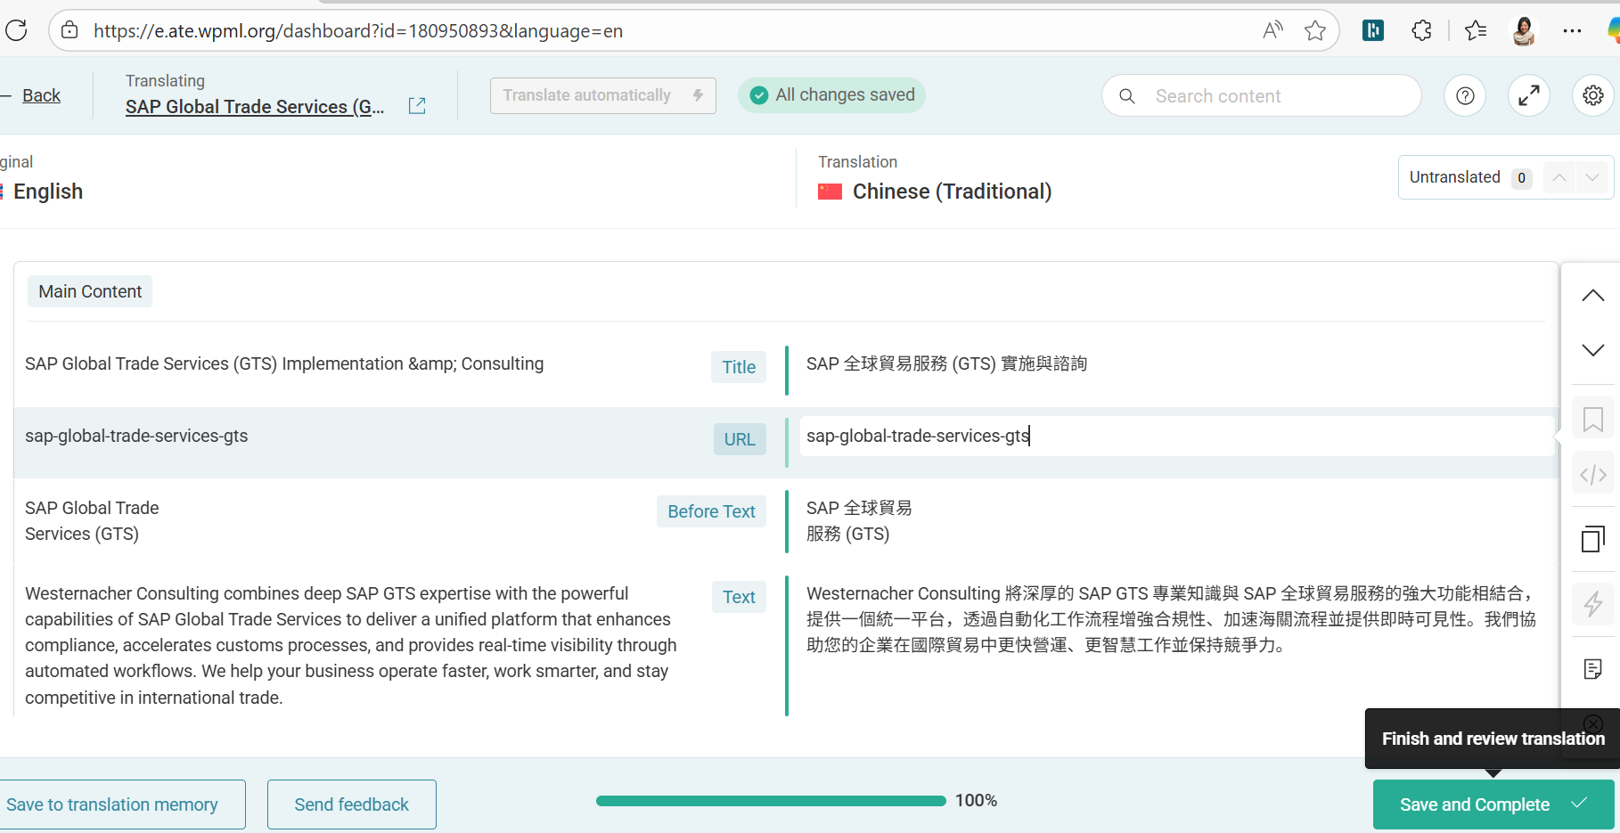Open browser Settings and more menu
This screenshot has width=1620, height=833.
pos(1572,31)
